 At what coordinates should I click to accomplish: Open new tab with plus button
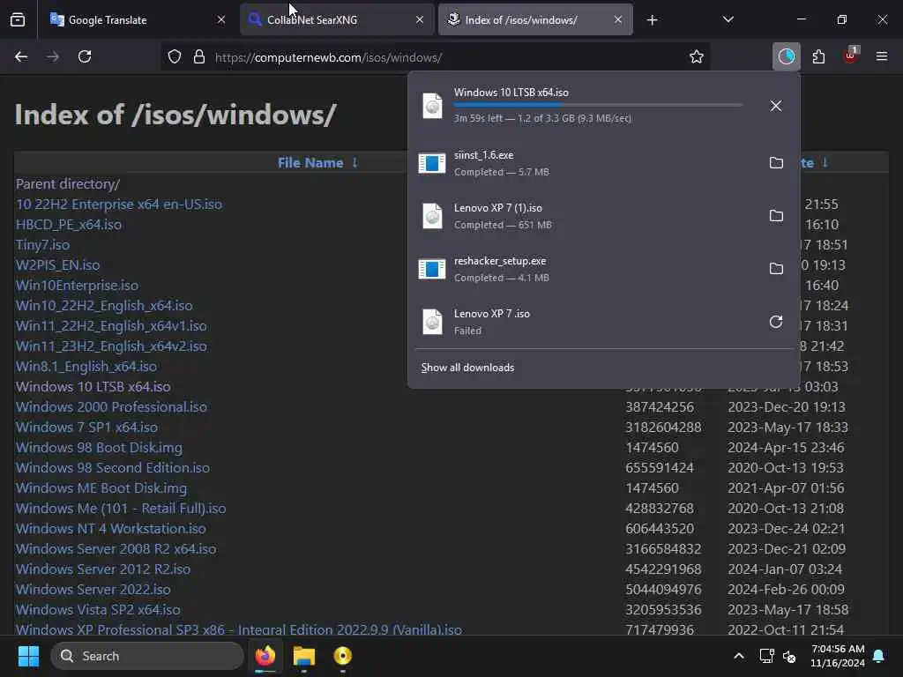(652, 20)
